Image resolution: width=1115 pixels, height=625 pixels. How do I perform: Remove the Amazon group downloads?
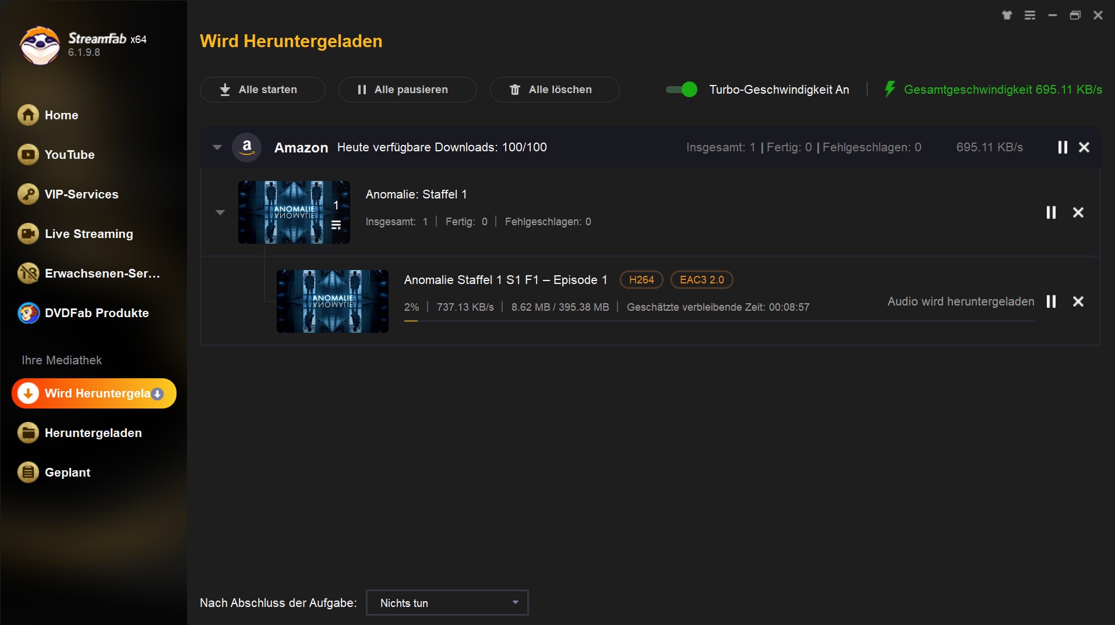(x=1084, y=147)
